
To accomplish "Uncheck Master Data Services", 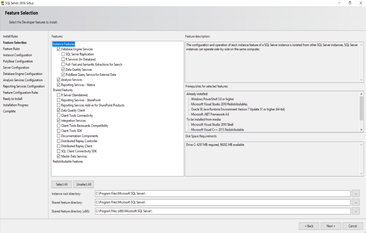I will click(59, 156).
